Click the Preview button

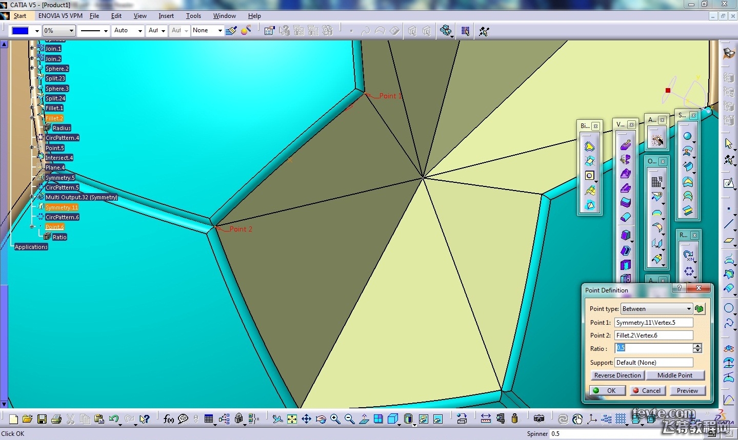coord(687,390)
